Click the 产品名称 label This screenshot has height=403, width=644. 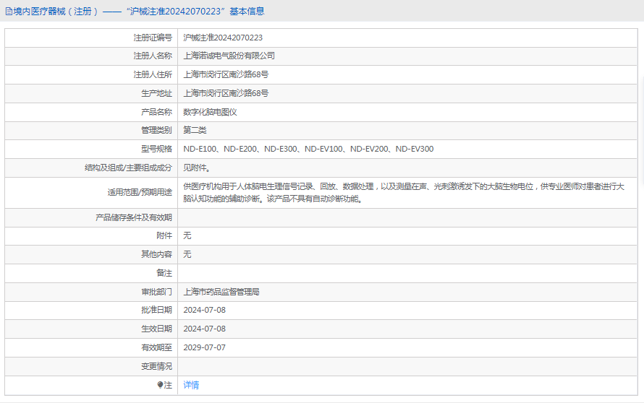point(156,112)
